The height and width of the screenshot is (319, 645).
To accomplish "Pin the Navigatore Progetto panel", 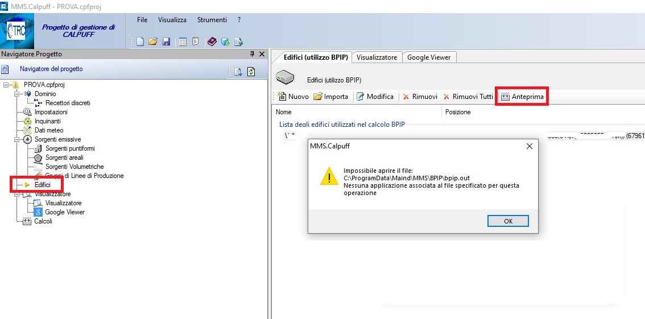I will tap(253, 54).
